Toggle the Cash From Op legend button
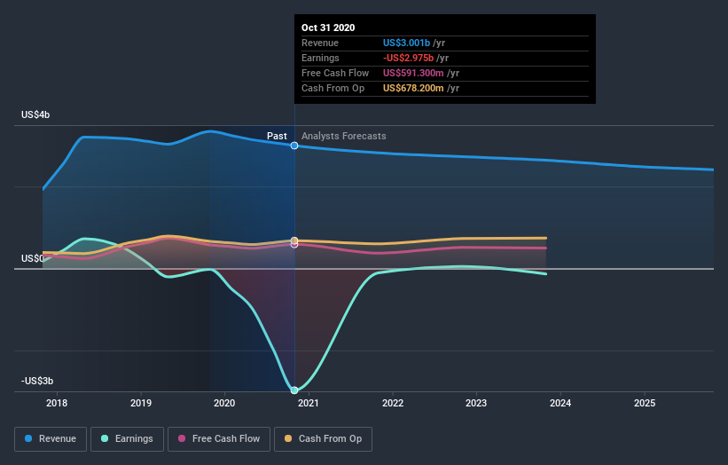Image resolution: width=728 pixels, height=465 pixels. coord(323,439)
